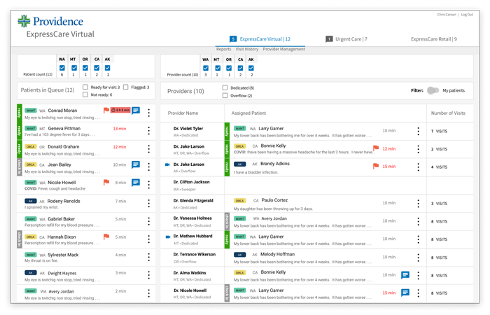Screen dimensions: 490x315
Task: Open chat icon in Dr. Nicole Howell's row
Action: click(x=405, y=293)
